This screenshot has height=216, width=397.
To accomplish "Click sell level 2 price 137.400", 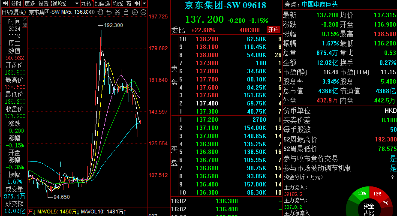I will 207,103.
